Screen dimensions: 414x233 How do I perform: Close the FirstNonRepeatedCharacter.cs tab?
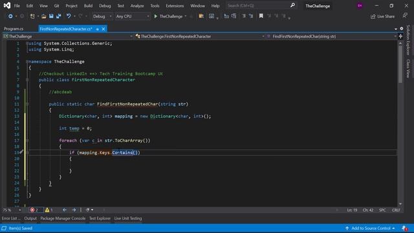103,29
